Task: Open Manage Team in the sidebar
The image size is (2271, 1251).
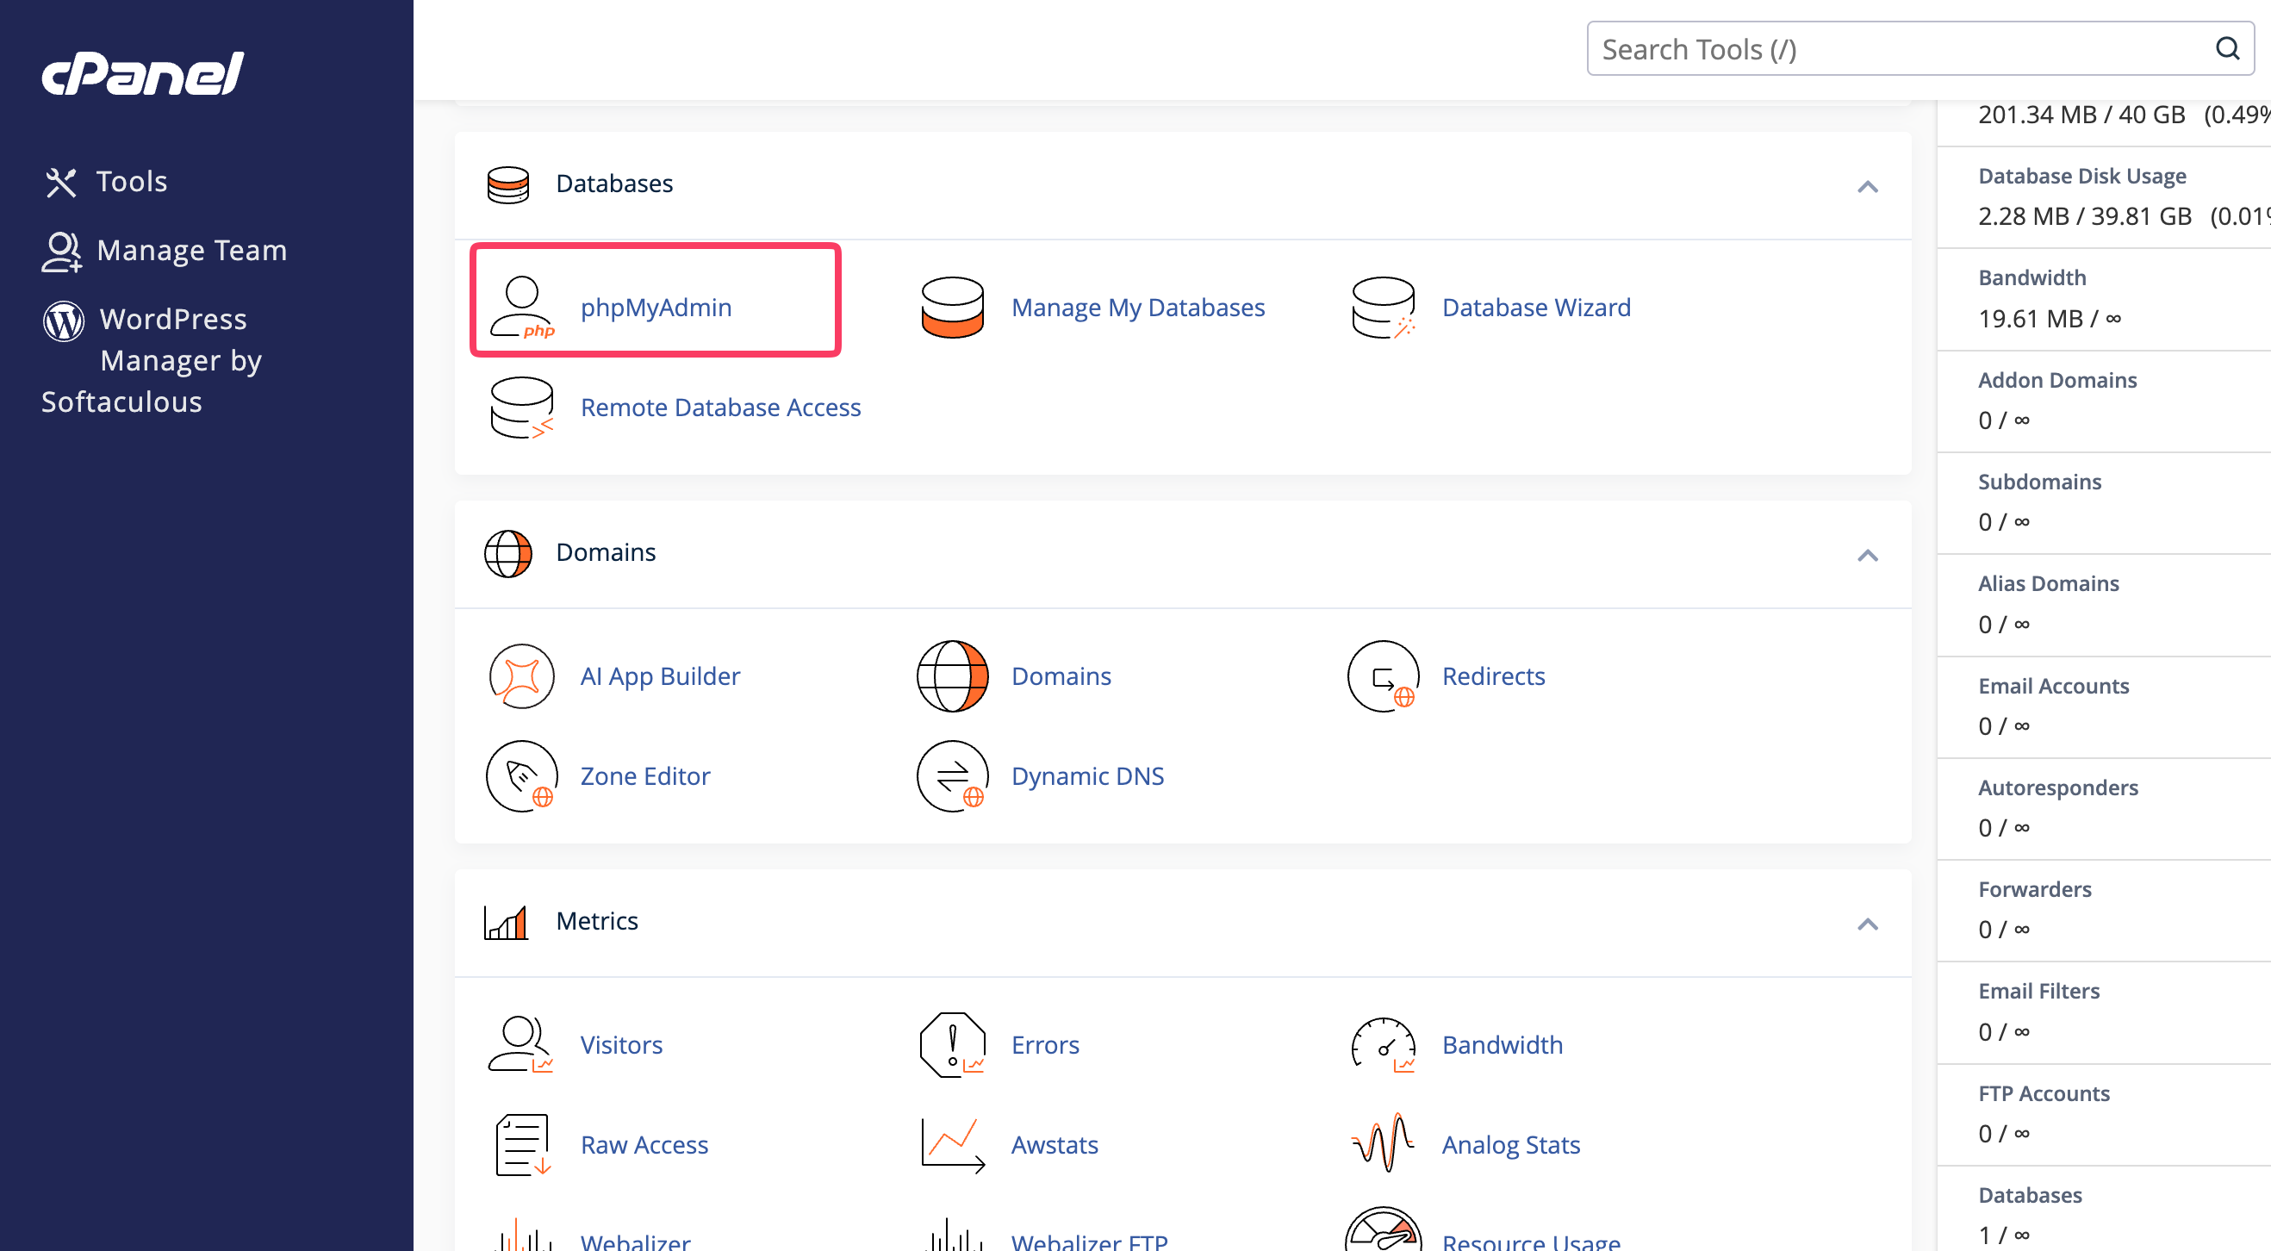Action: [x=191, y=251]
